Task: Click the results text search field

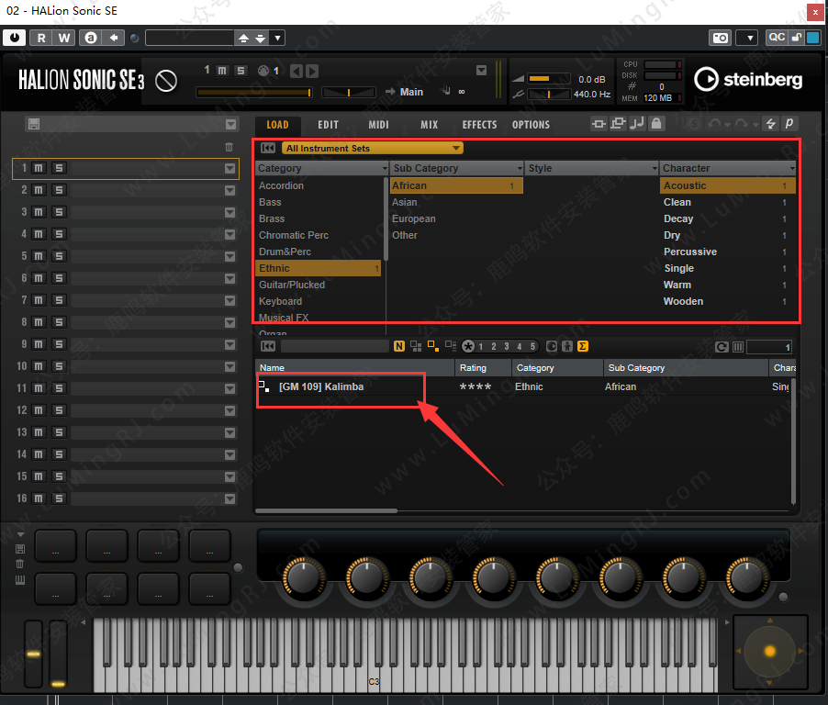Action: pyautogui.click(x=335, y=346)
